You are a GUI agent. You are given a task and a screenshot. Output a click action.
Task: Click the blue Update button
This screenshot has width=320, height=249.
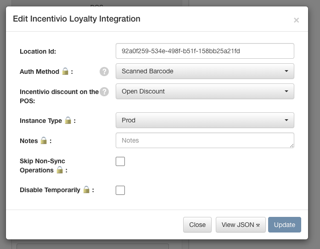285,225
